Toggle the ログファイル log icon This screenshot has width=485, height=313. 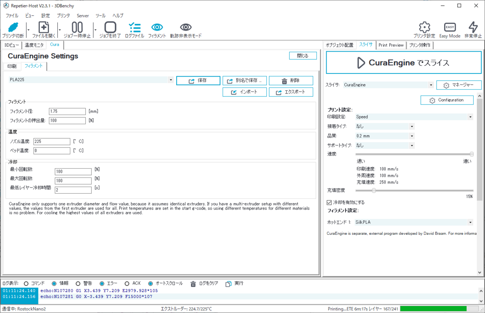(x=135, y=27)
